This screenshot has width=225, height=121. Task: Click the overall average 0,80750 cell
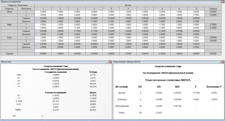click(213, 53)
